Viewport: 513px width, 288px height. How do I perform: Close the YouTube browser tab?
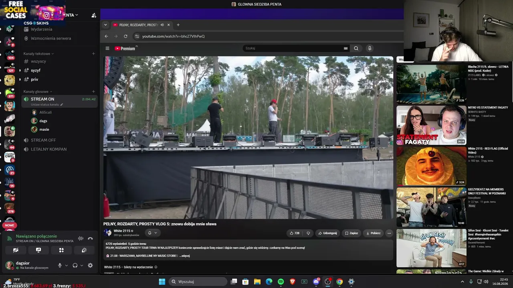pyautogui.click(x=168, y=25)
